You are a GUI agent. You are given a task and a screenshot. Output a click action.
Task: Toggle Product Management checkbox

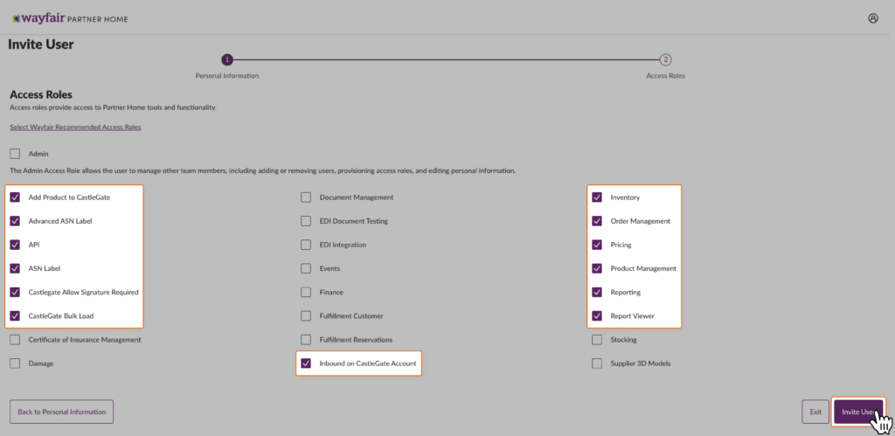pos(597,268)
